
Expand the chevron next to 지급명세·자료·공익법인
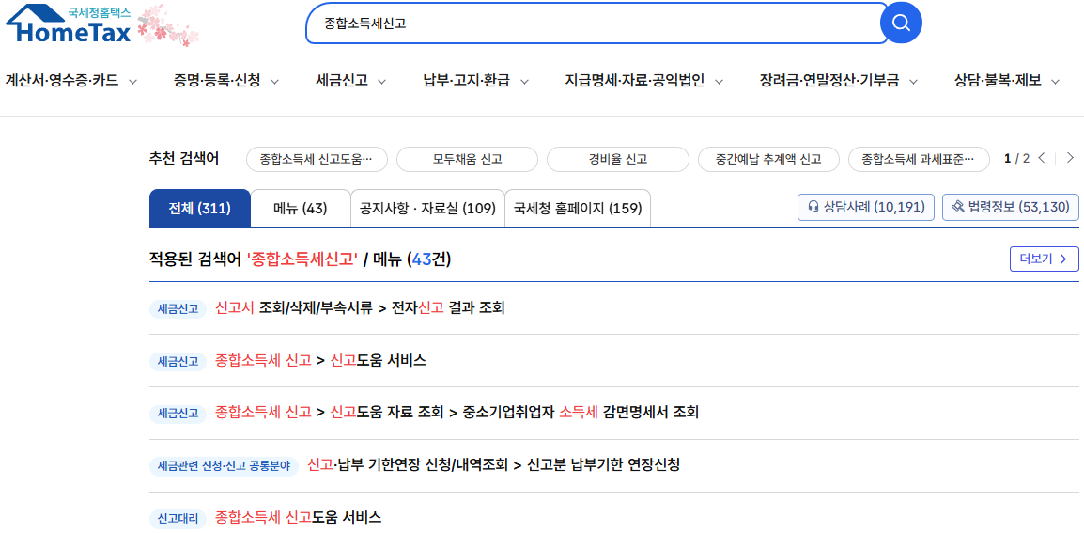[x=719, y=82]
